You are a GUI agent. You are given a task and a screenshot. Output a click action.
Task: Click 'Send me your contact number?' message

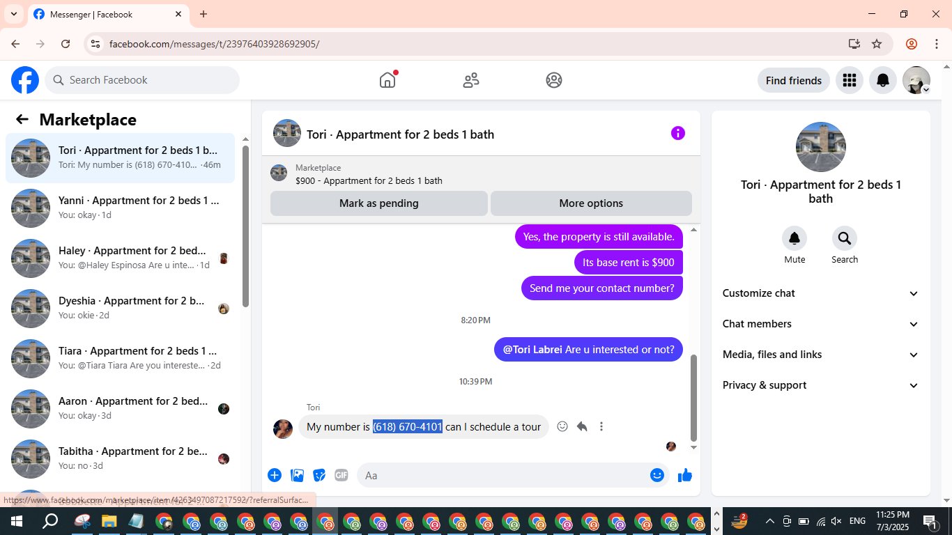coord(602,288)
